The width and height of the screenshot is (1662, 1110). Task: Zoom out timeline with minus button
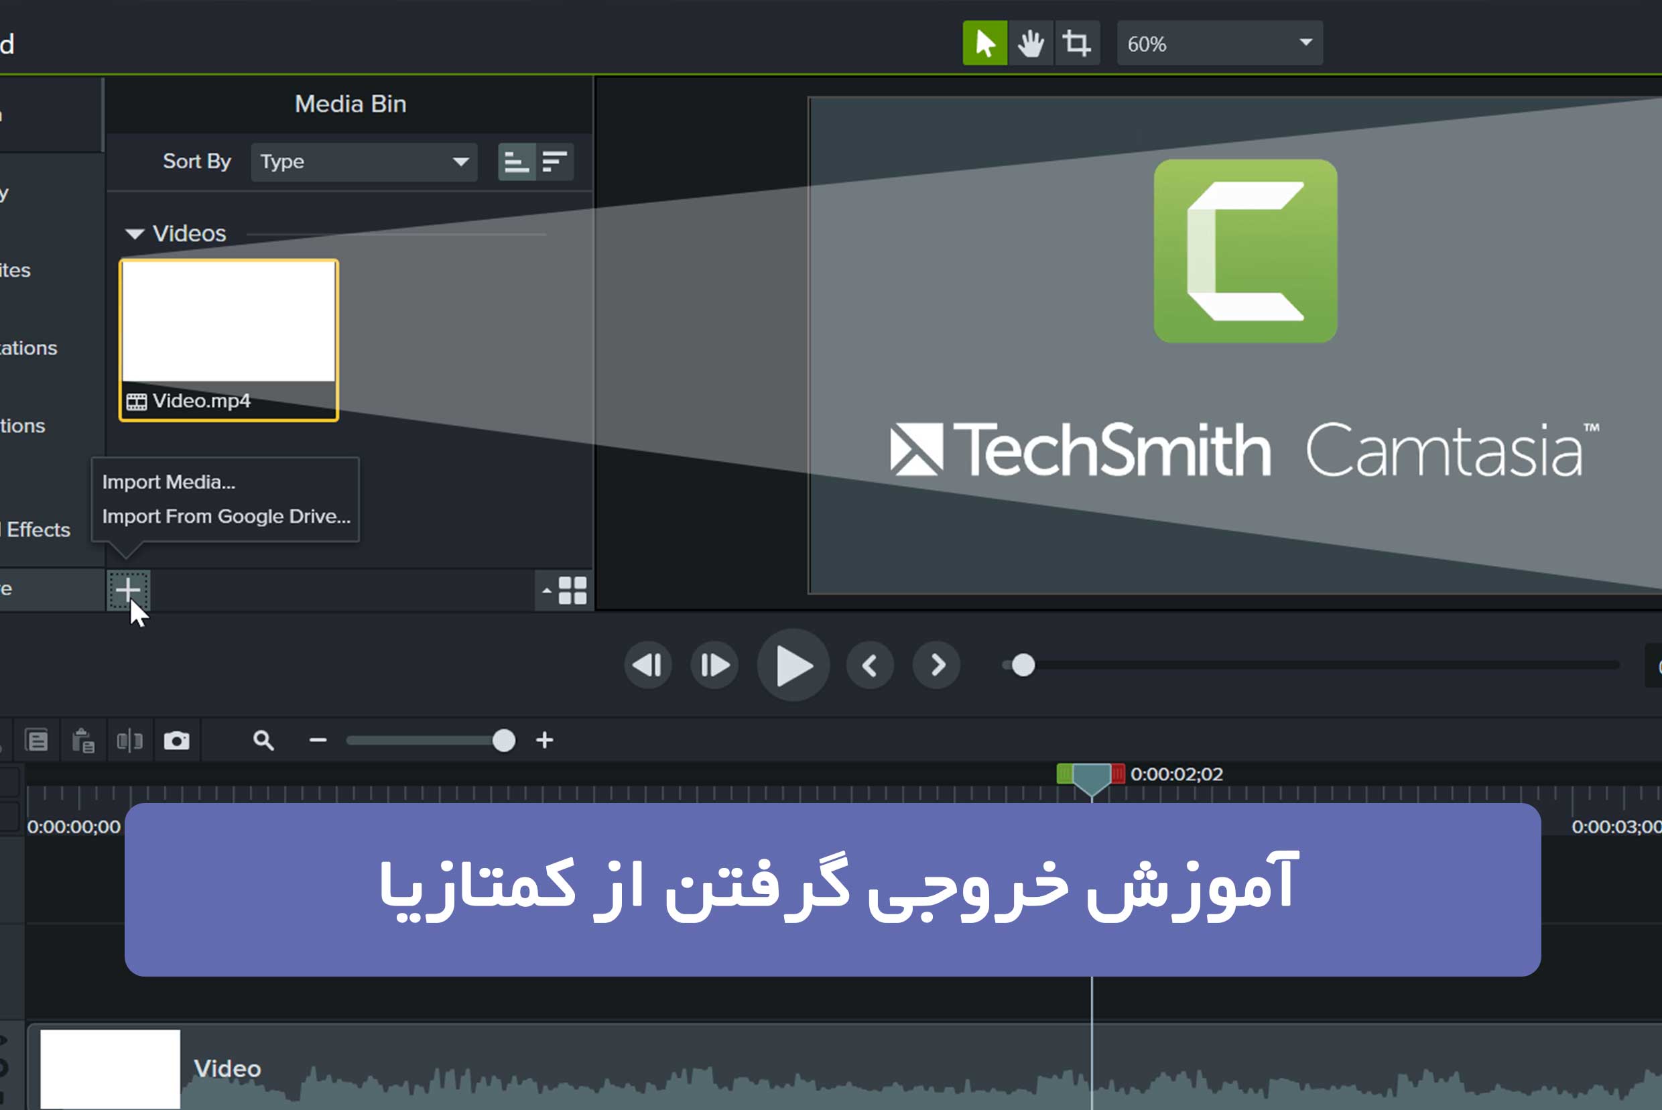coord(318,741)
